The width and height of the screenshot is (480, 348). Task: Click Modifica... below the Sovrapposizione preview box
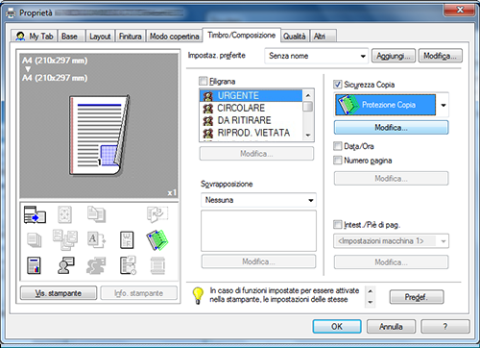[x=258, y=261]
